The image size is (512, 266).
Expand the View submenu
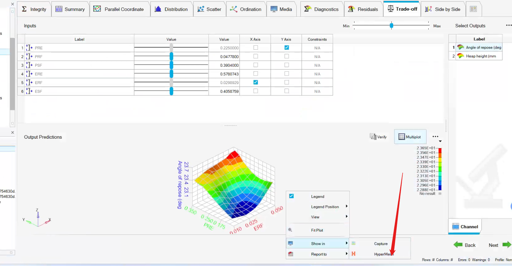[318, 217]
